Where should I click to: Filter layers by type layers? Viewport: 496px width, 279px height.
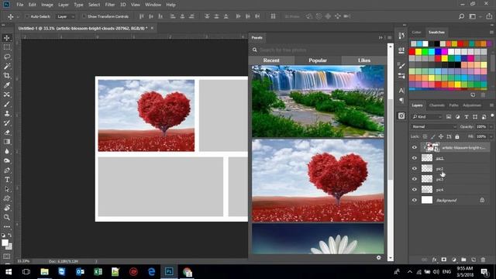pyautogui.click(x=467, y=117)
